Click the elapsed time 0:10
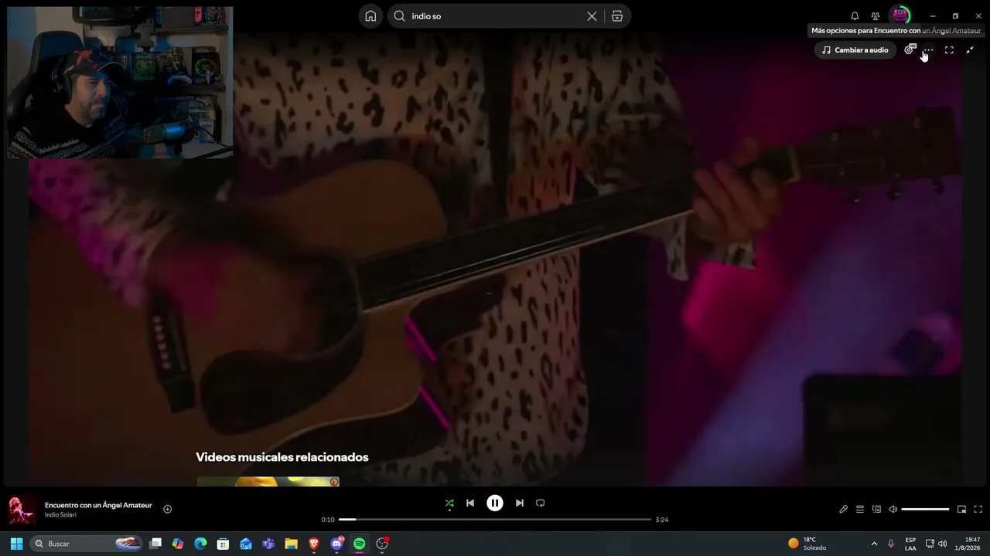Viewport: 990px width, 556px height. (328, 520)
